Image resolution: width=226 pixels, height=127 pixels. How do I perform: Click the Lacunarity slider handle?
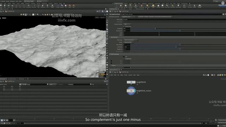tap(176, 47)
